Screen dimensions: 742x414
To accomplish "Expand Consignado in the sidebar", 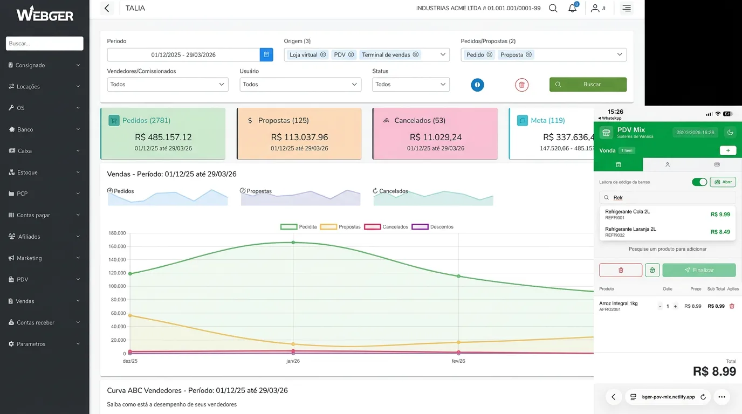I will pyautogui.click(x=44, y=65).
